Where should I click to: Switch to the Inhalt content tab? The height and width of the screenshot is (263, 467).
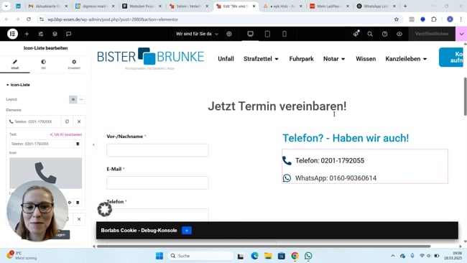[x=15, y=64]
